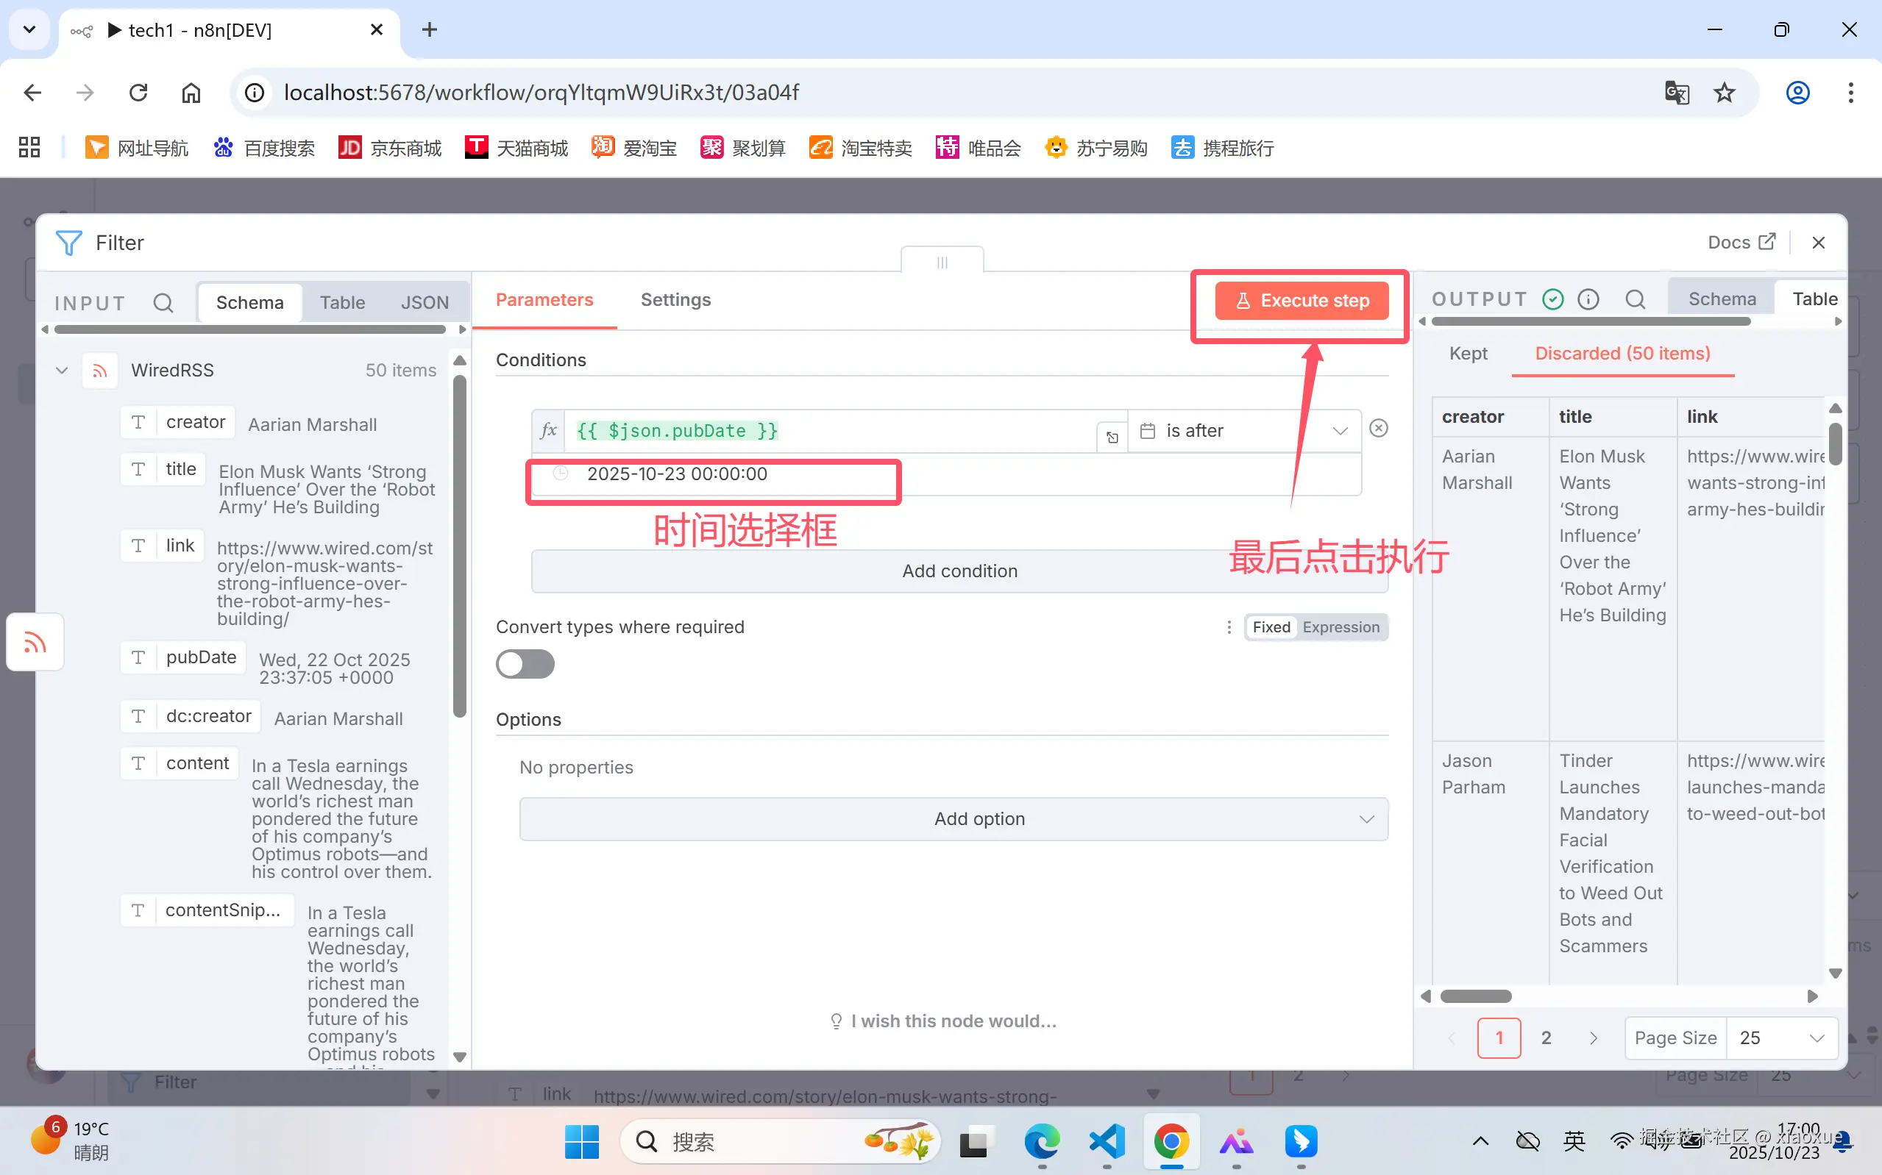Collapse the WiredRSS input list
Image resolution: width=1882 pixels, height=1175 pixels.
(61, 371)
